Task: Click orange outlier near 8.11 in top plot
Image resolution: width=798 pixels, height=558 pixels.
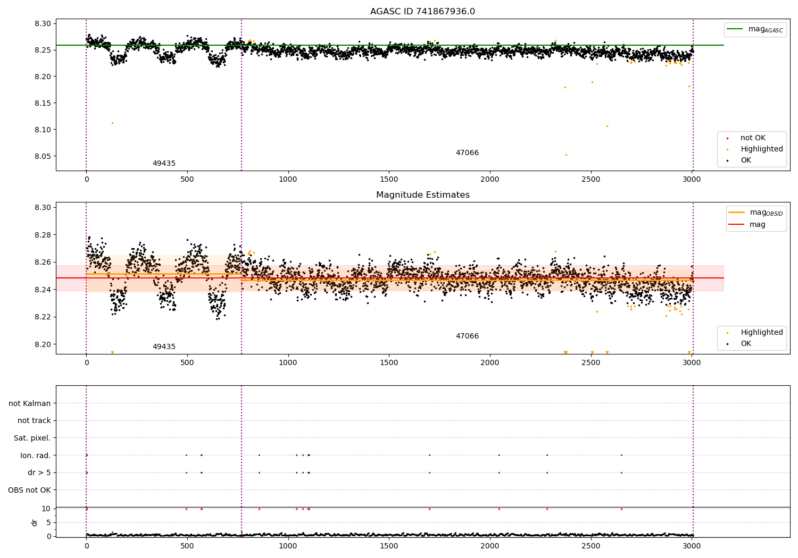Action: pyautogui.click(x=112, y=123)
